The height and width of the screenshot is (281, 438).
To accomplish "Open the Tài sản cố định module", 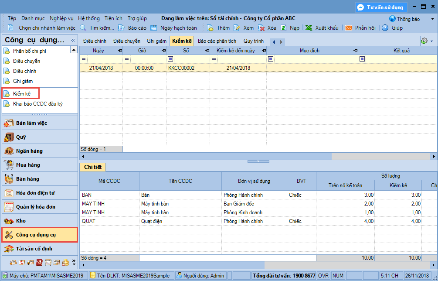I will [40, 249].
